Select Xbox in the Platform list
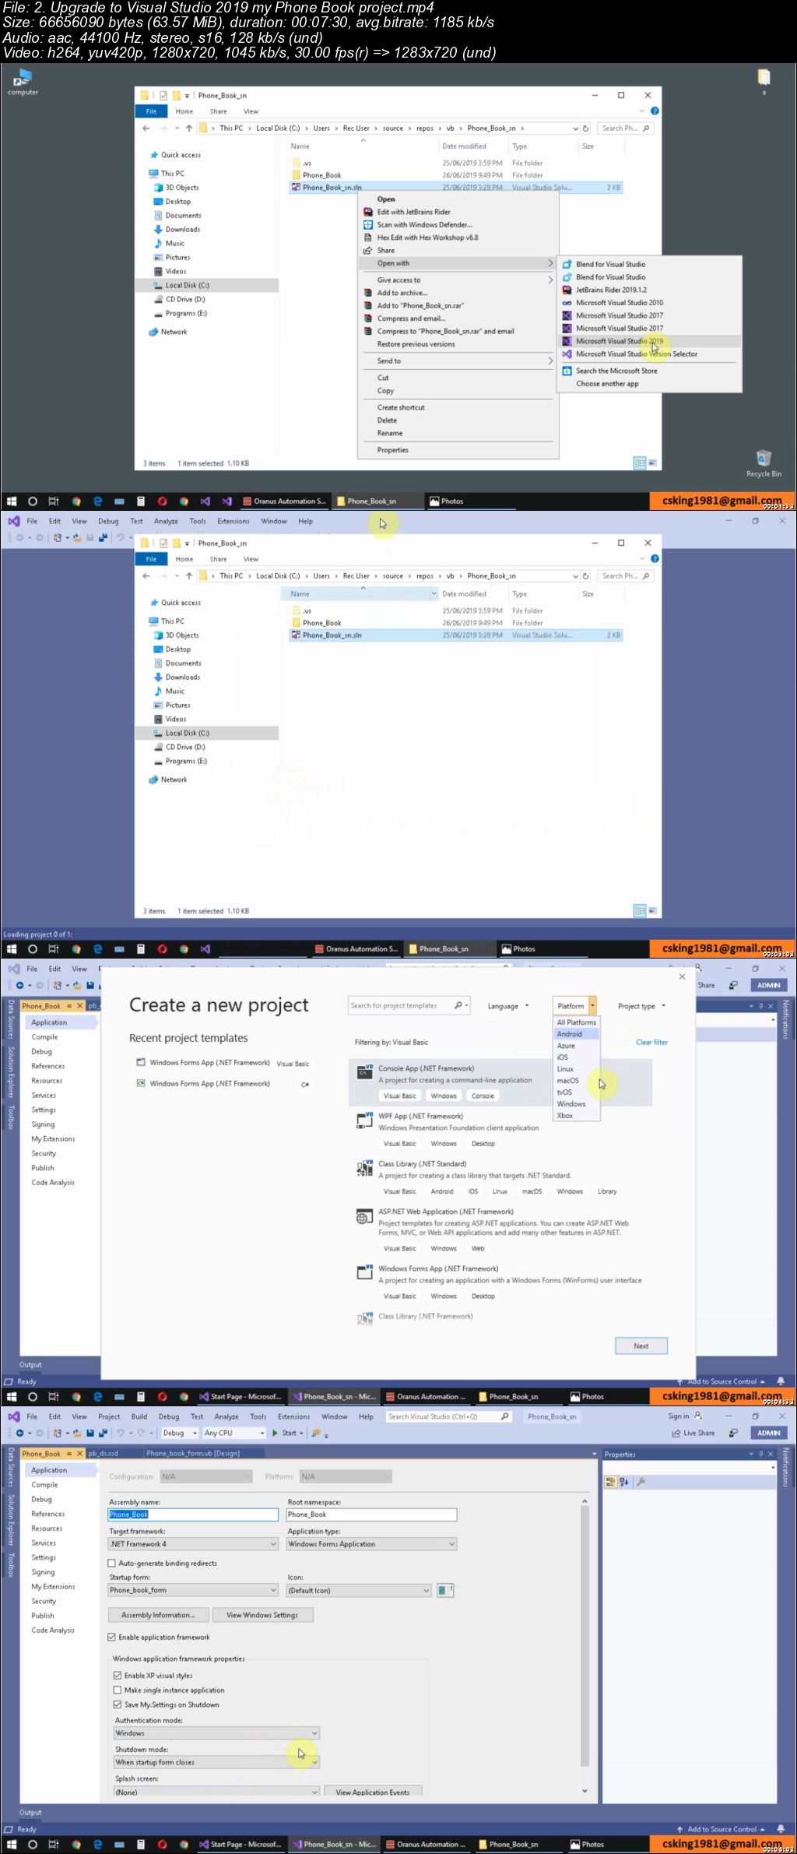Image resolution: width=797 pixels, height=1854 pixels. click(576, 1116)
